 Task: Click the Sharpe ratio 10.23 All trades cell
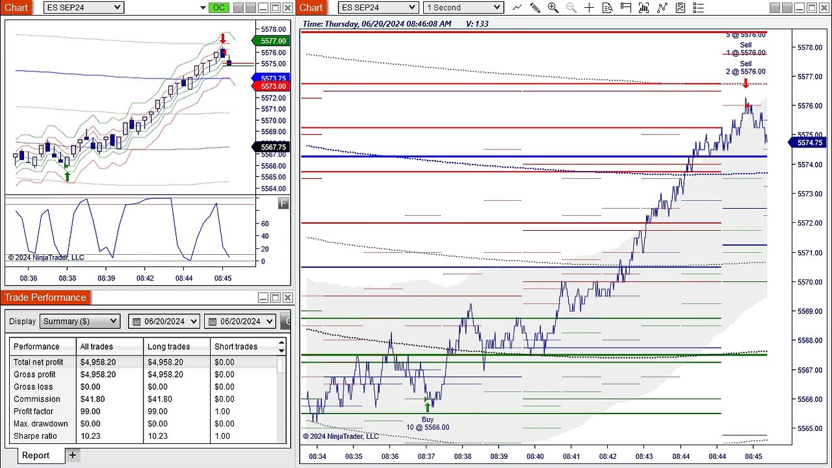click(90, 436)
